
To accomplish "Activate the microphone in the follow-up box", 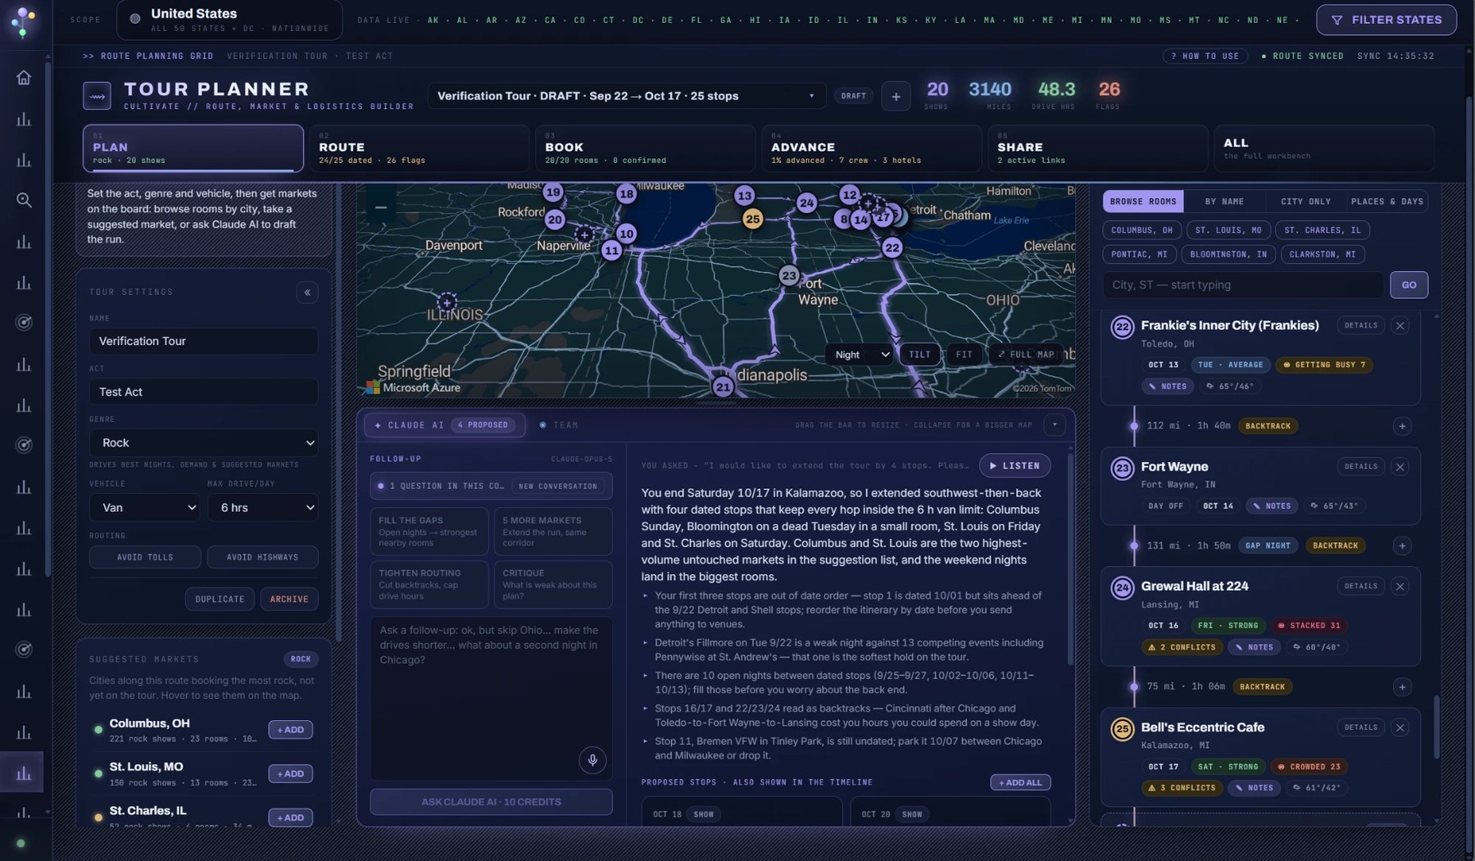I will [x=592, y=759].
